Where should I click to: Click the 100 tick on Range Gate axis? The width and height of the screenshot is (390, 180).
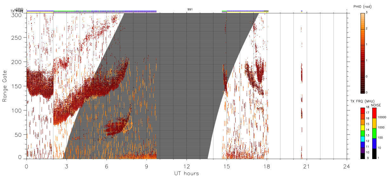click(x=17, y=110)
